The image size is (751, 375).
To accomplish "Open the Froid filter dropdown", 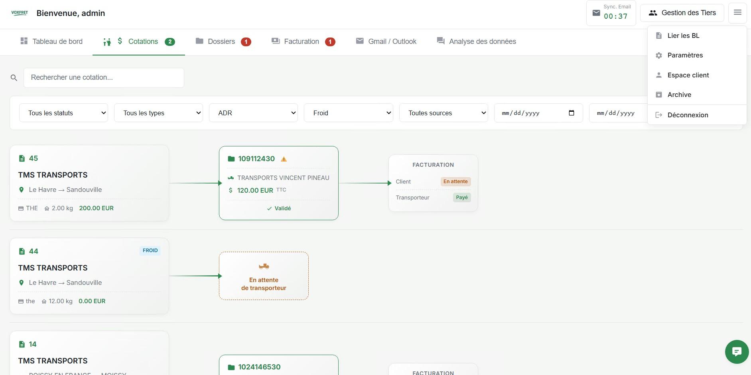I will point(348,113).
